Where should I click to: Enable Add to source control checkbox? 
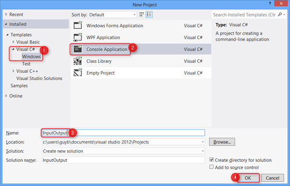(211, 167)
